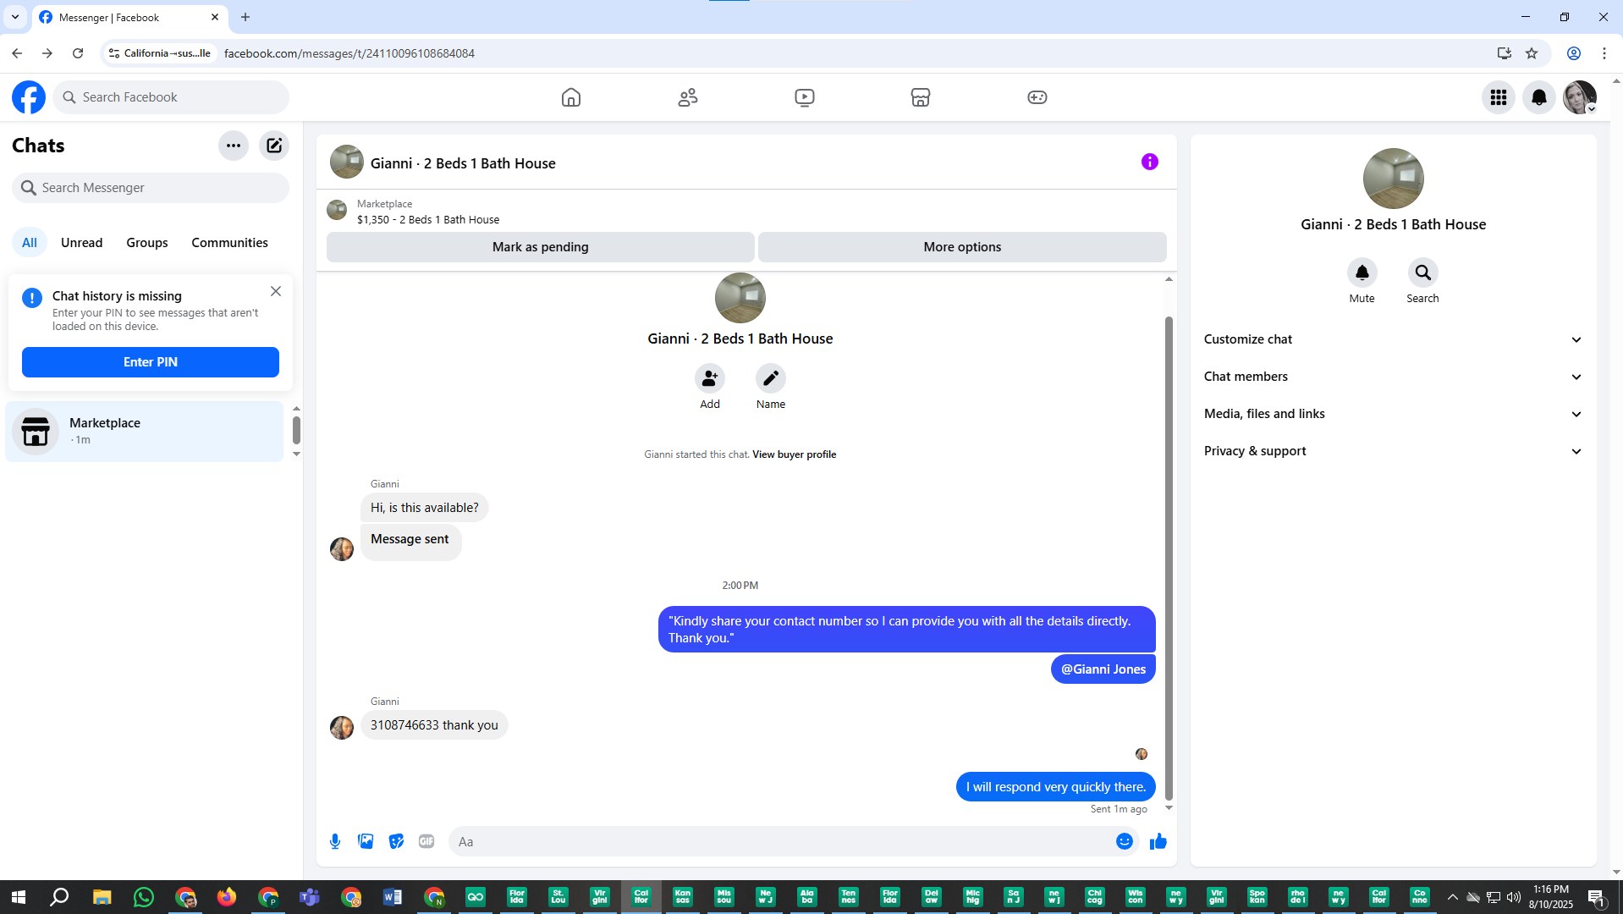Viewport: 1623px width, 914px height.
Task: Click the '3108746633 thank you' message
Action: click(434, 725)
